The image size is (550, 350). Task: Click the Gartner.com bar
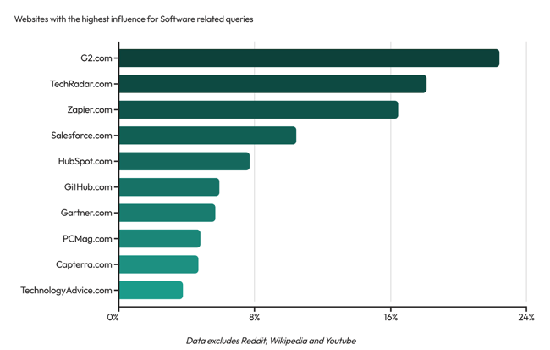[x=167, y=213]
